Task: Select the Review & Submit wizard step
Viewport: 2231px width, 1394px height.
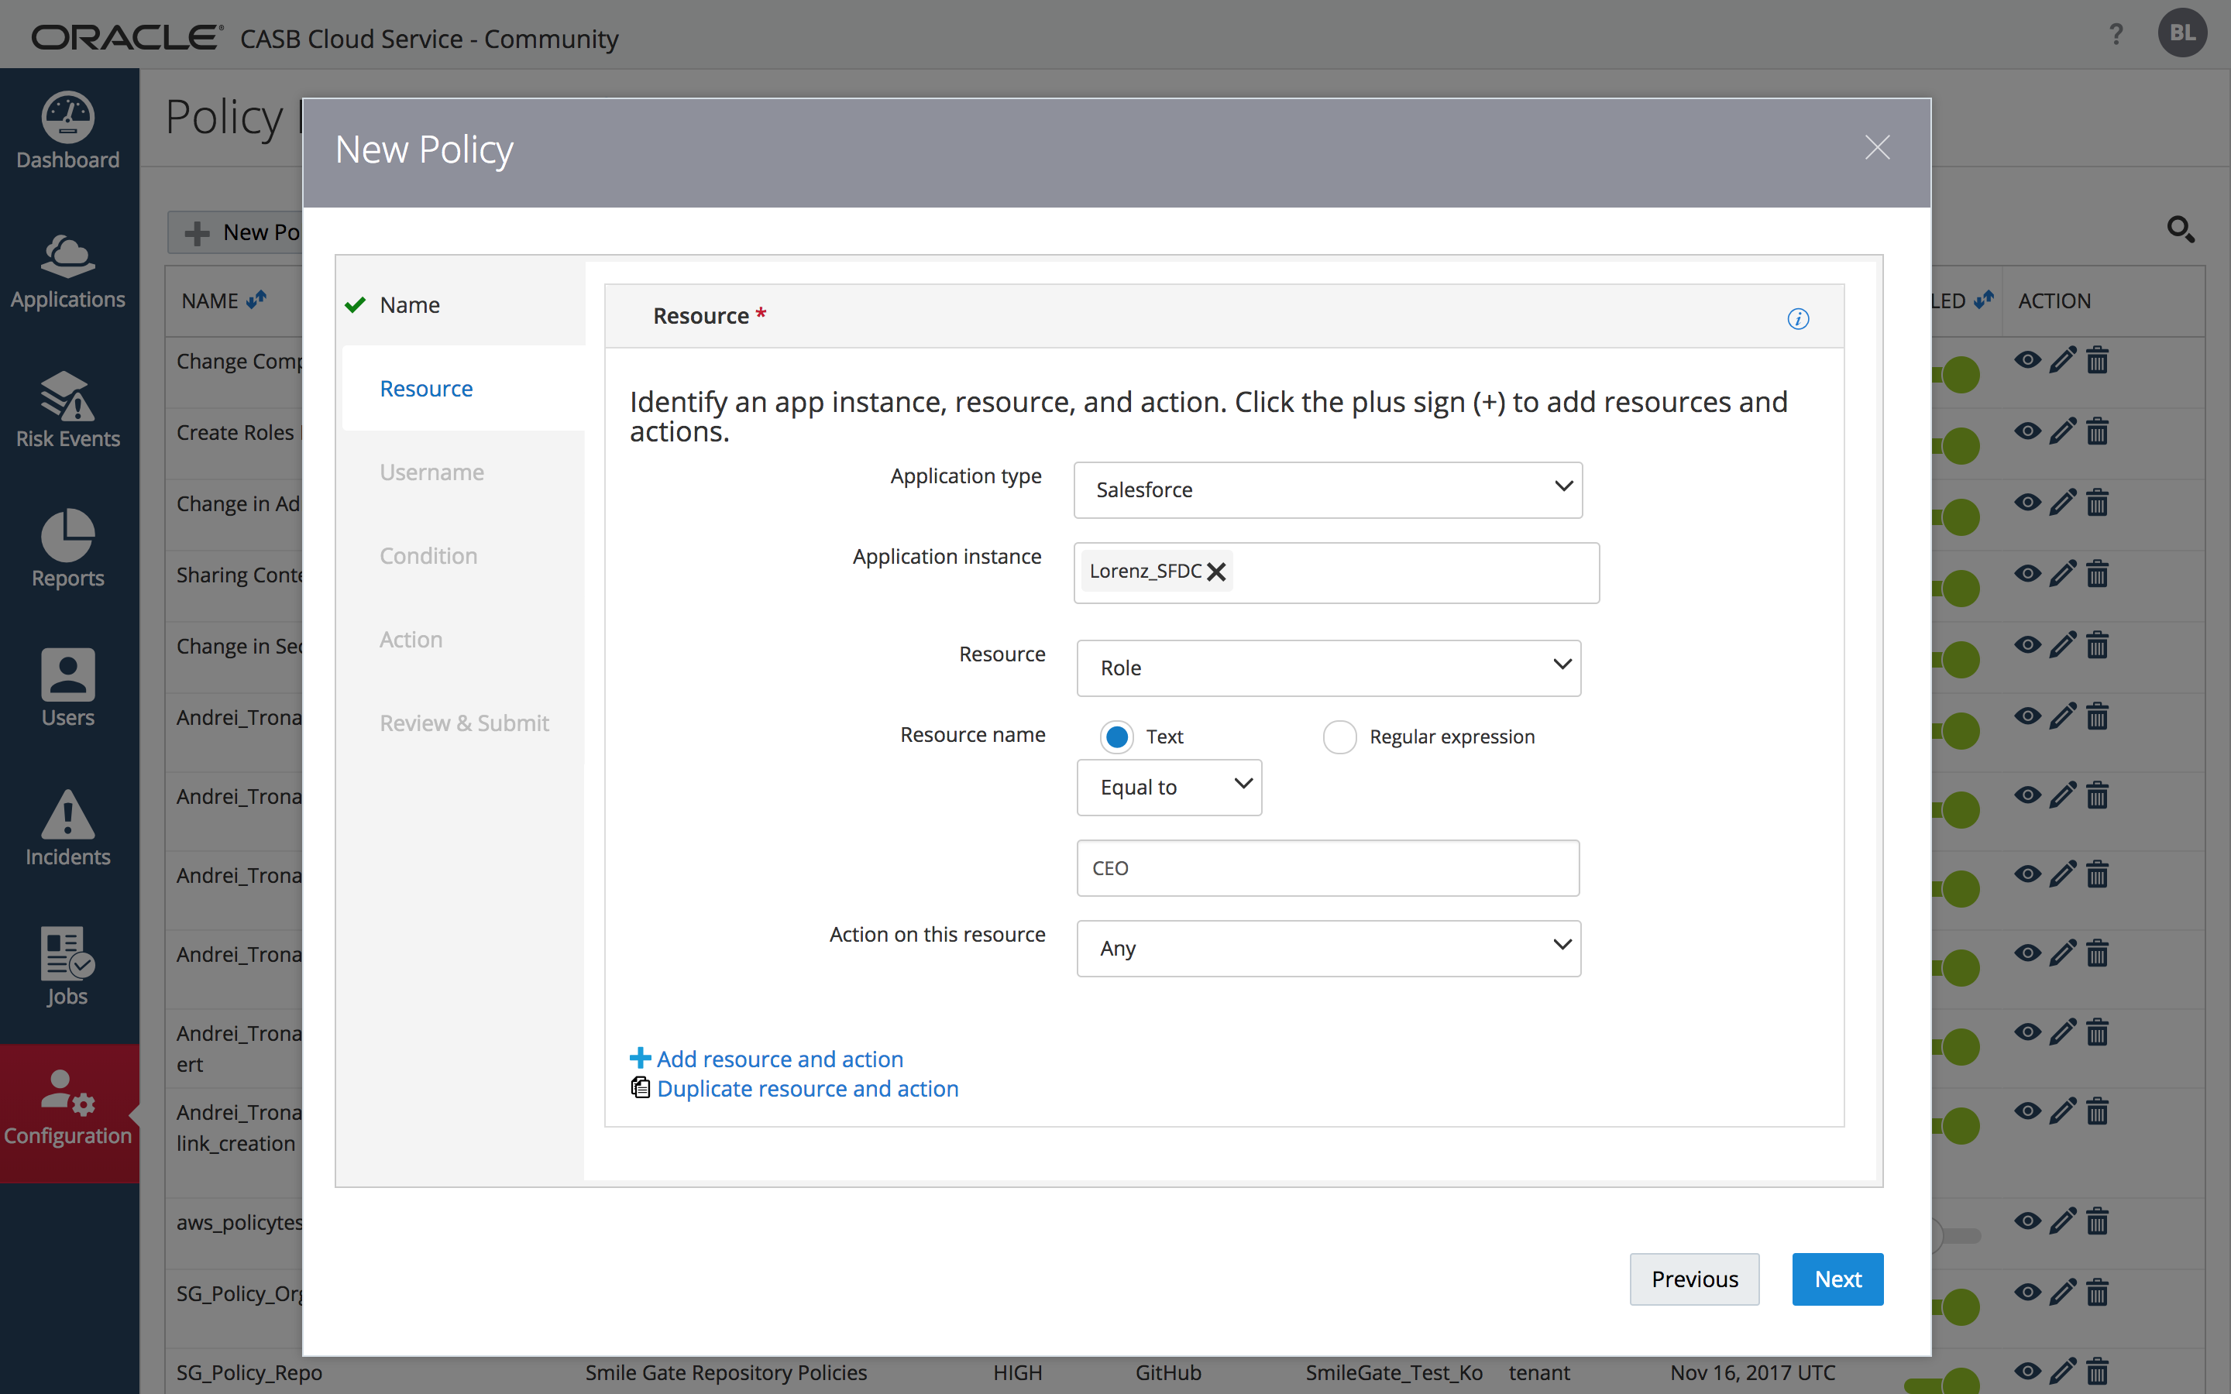Action: coord(464,723)
